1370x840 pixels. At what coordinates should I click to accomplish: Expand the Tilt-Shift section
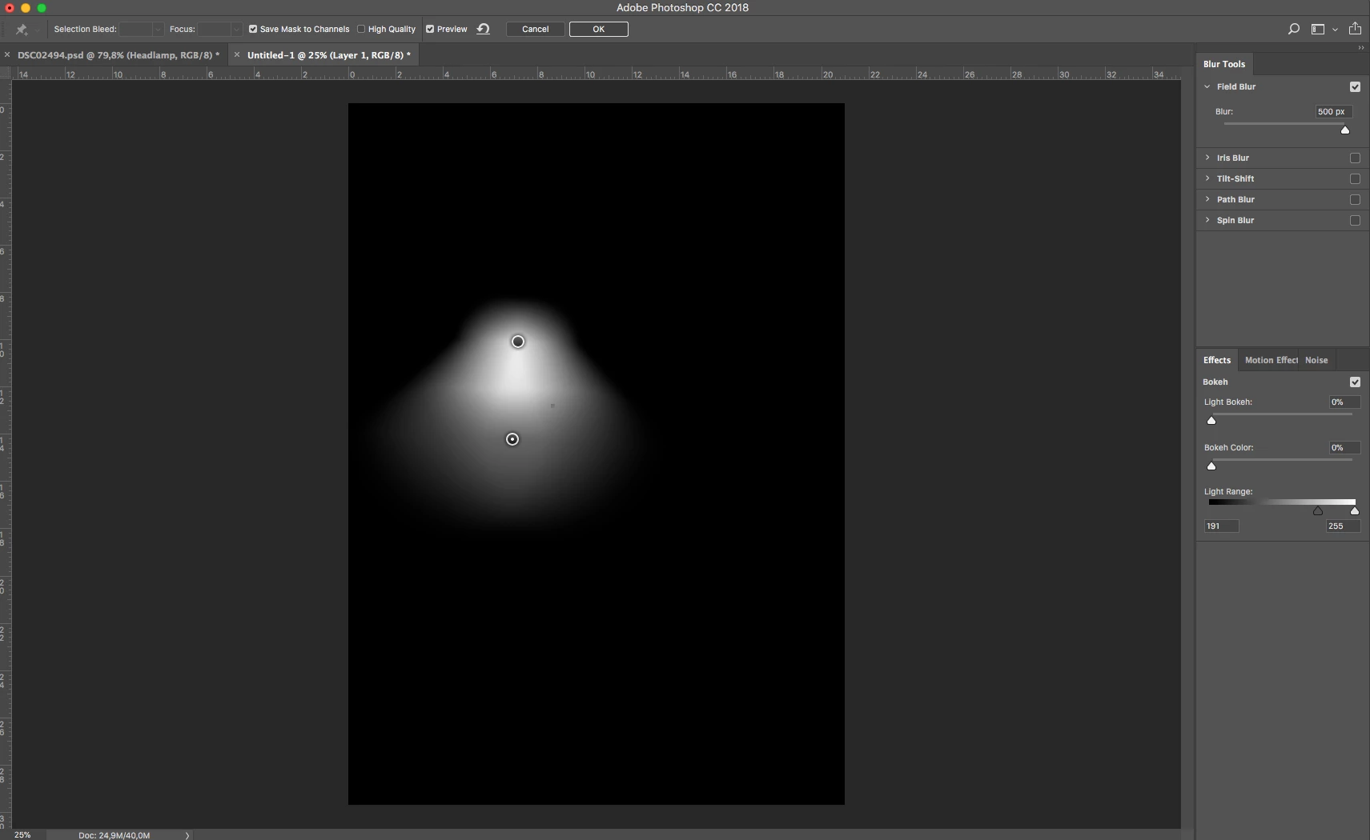click(x=1207, y=178)
